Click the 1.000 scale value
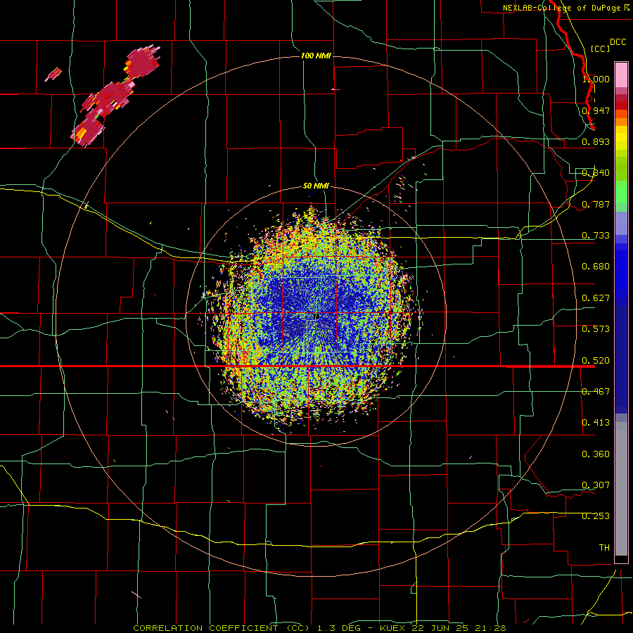Screen dimensions: 633x633 (x=596, y=79)
